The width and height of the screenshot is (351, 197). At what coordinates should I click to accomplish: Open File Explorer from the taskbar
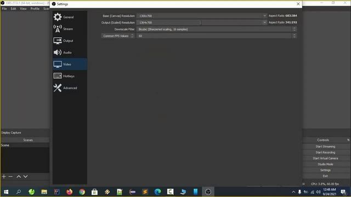44,192
